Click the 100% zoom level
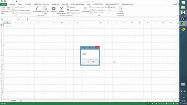 click(177, 104)
